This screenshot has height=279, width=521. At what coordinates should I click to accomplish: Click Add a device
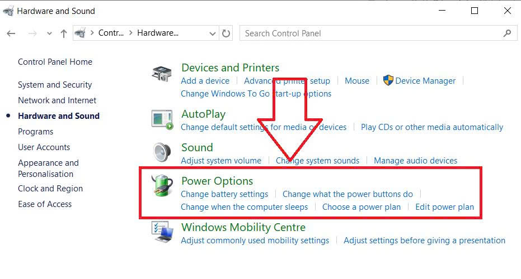(x=205, y=81)
